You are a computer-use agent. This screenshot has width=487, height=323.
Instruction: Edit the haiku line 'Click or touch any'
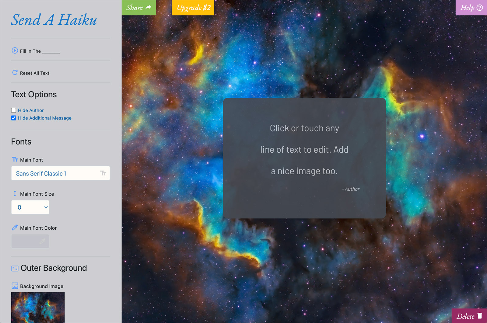(x=304, y=128)
